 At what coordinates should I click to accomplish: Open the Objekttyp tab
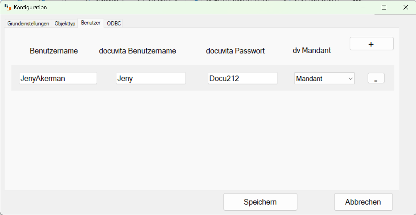65,23
